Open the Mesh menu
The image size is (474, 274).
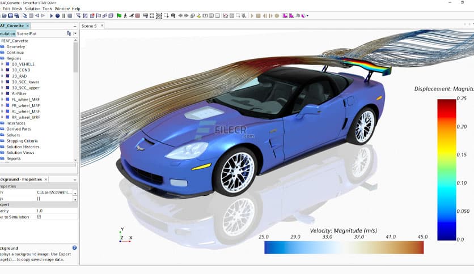[x=17, y=8]
